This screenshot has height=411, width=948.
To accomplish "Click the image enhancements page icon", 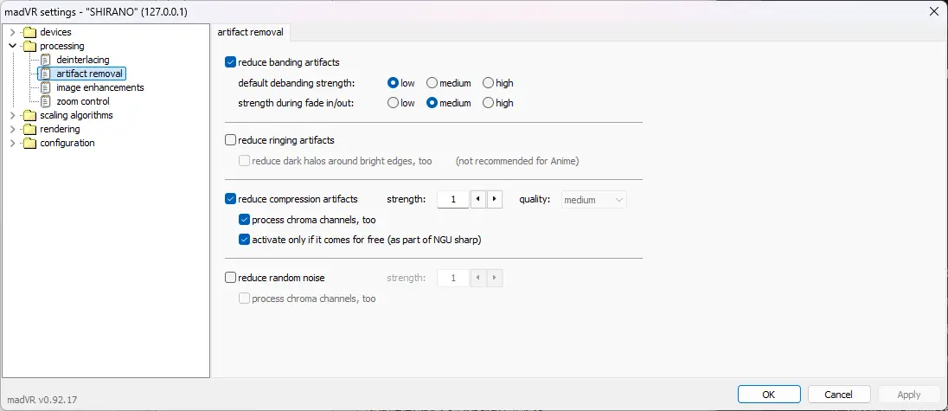I will 46,87.
